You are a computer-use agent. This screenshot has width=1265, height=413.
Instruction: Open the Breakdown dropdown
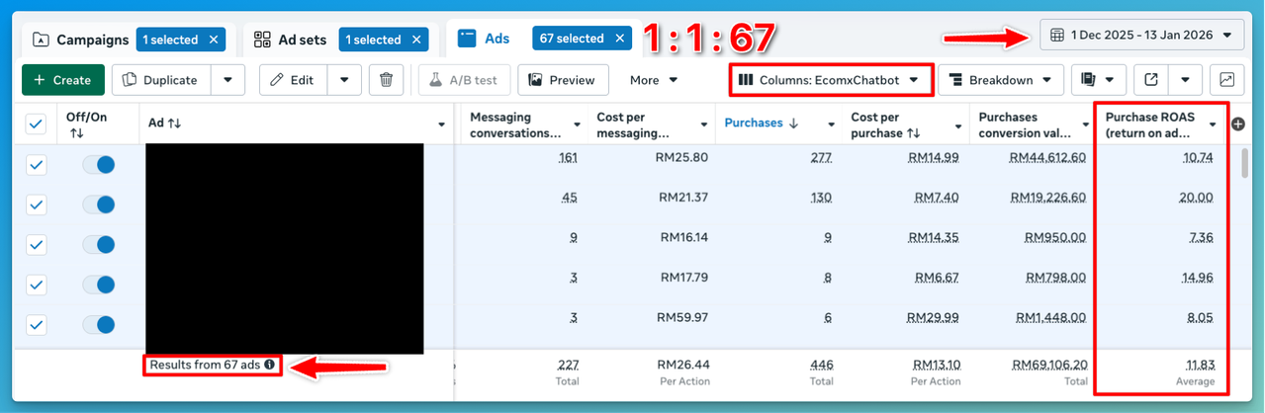(x=1001, y=80)
